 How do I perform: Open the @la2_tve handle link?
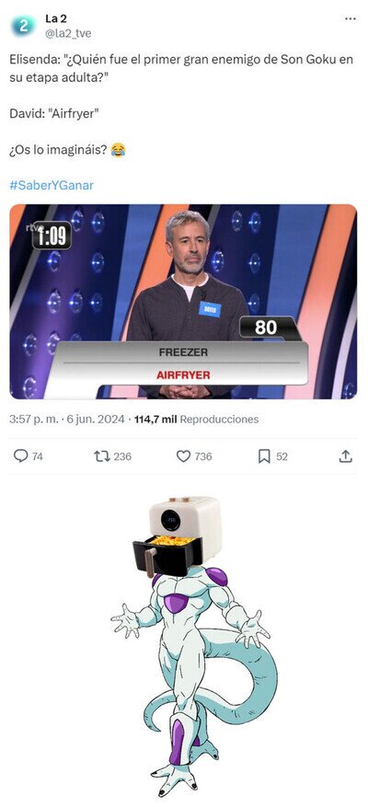68,33
